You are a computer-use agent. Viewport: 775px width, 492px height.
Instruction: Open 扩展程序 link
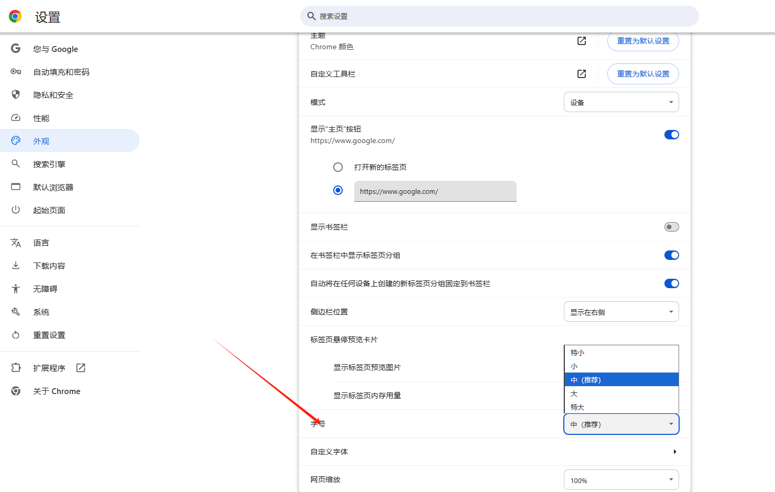click(70, 368)
